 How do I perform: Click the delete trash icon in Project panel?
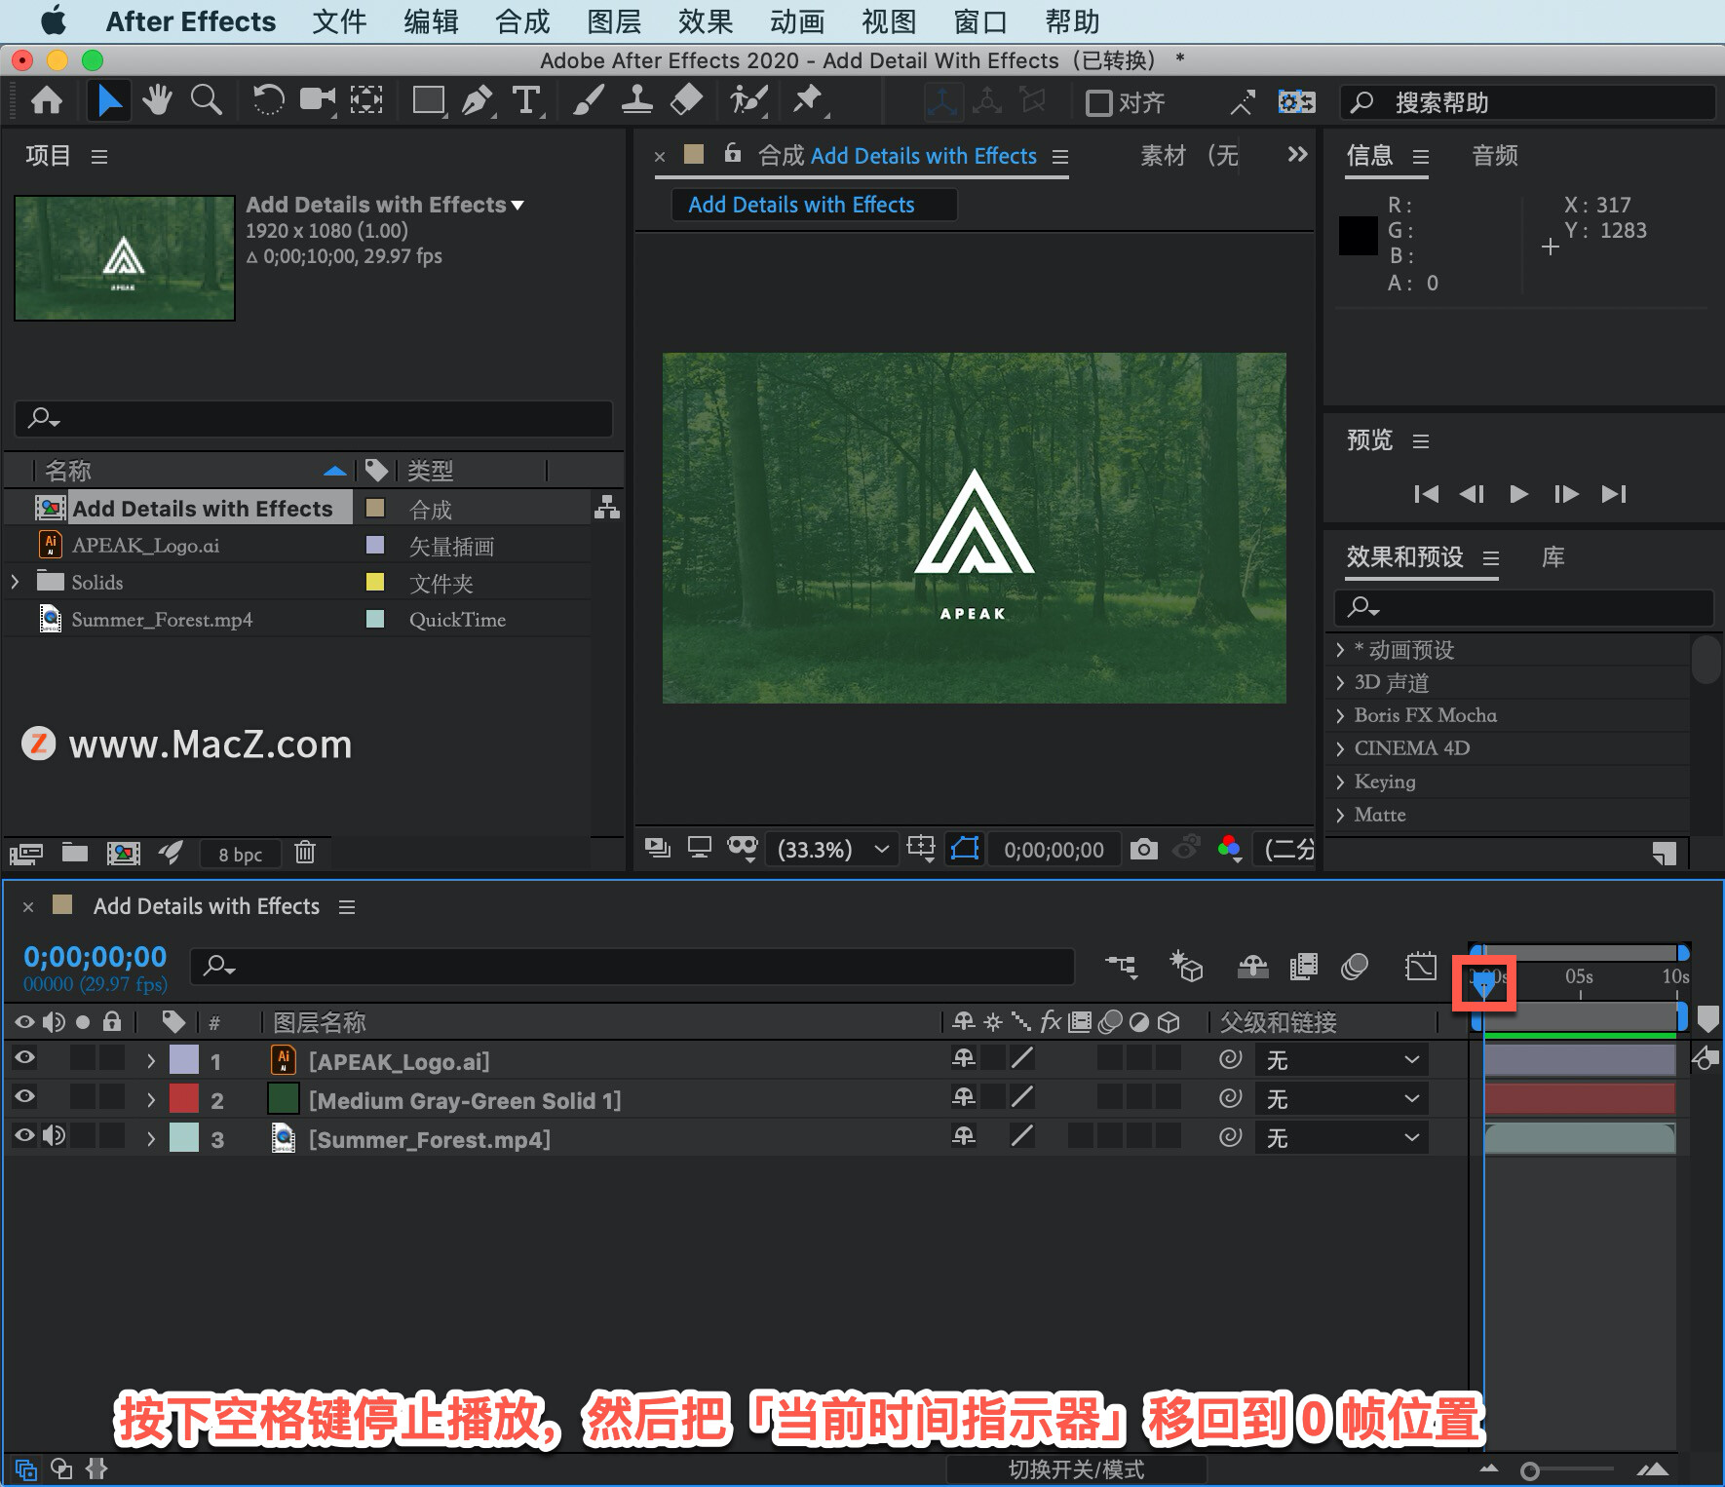coord(305,853)
